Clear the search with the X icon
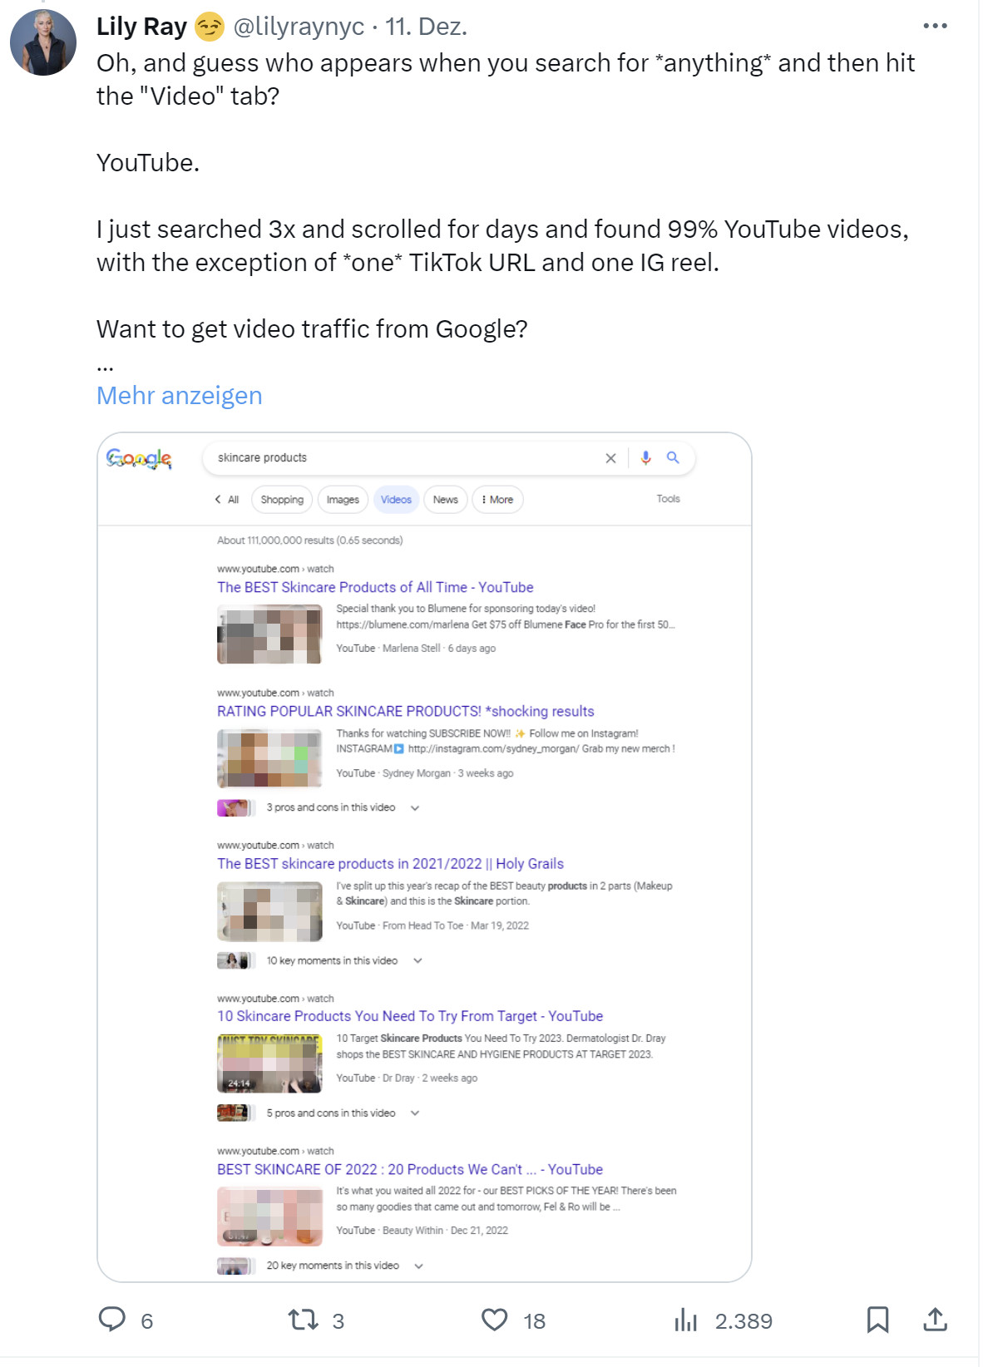 610,458
